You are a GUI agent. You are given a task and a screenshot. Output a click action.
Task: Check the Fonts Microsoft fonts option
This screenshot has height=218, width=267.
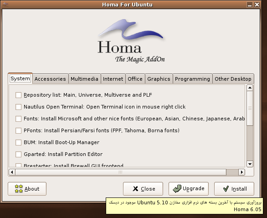(x=18, y=119)
